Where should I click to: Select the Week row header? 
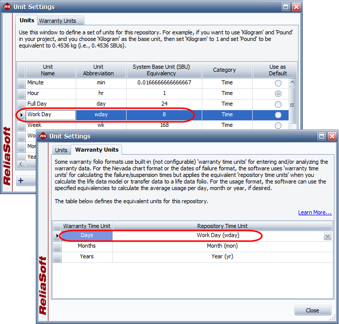point(21,125)
